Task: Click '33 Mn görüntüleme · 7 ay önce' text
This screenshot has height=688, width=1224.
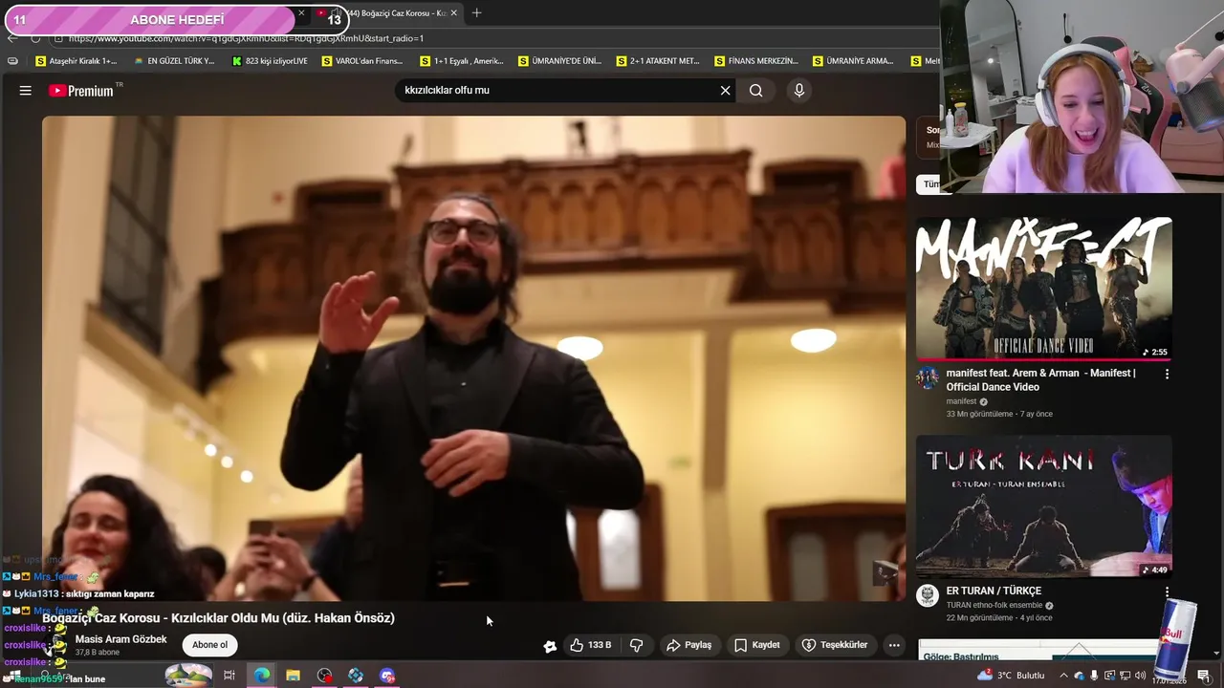Action: (x=999, y=414)
